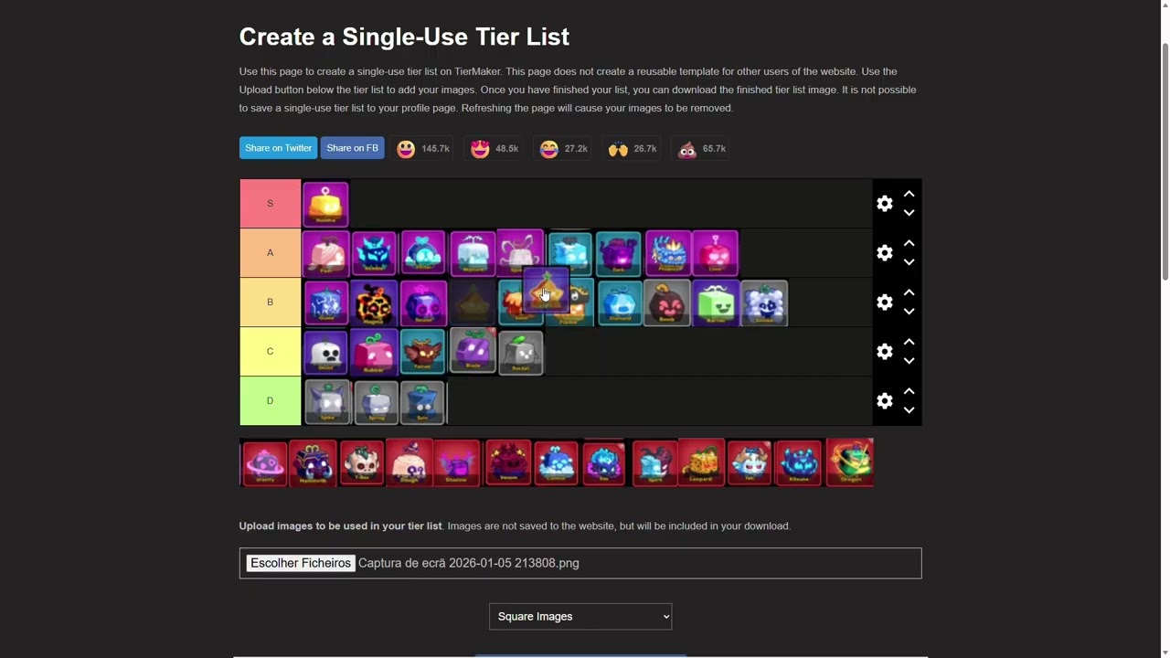Select the Buddha fruit in S tier
Viewport: 1170px width, 658px height.
[x=325, y=204]
